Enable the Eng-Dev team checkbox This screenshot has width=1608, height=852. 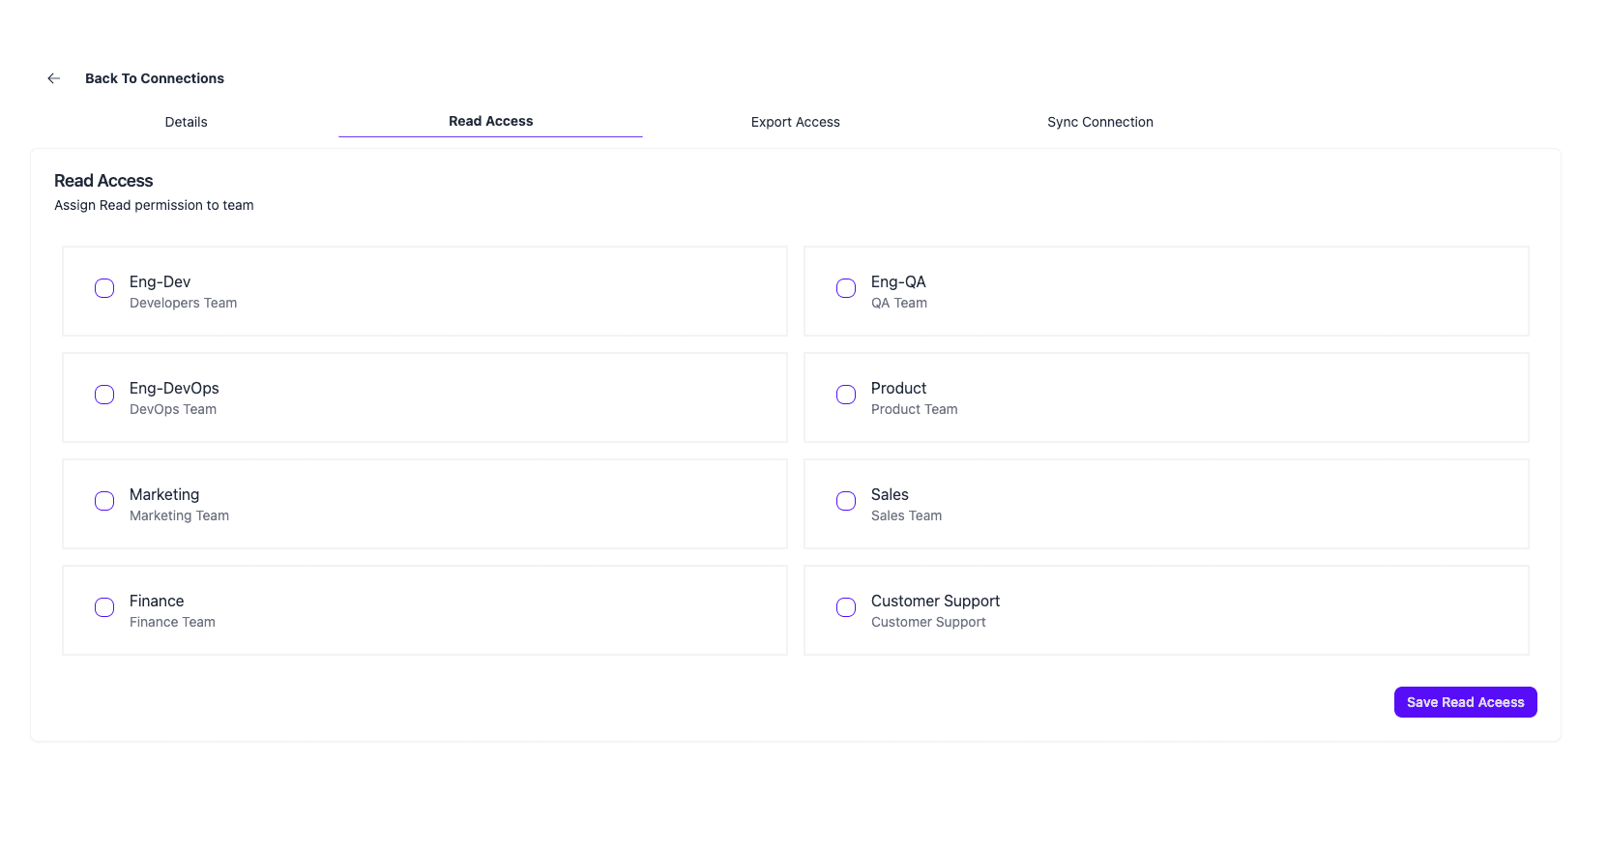[104, 288]
